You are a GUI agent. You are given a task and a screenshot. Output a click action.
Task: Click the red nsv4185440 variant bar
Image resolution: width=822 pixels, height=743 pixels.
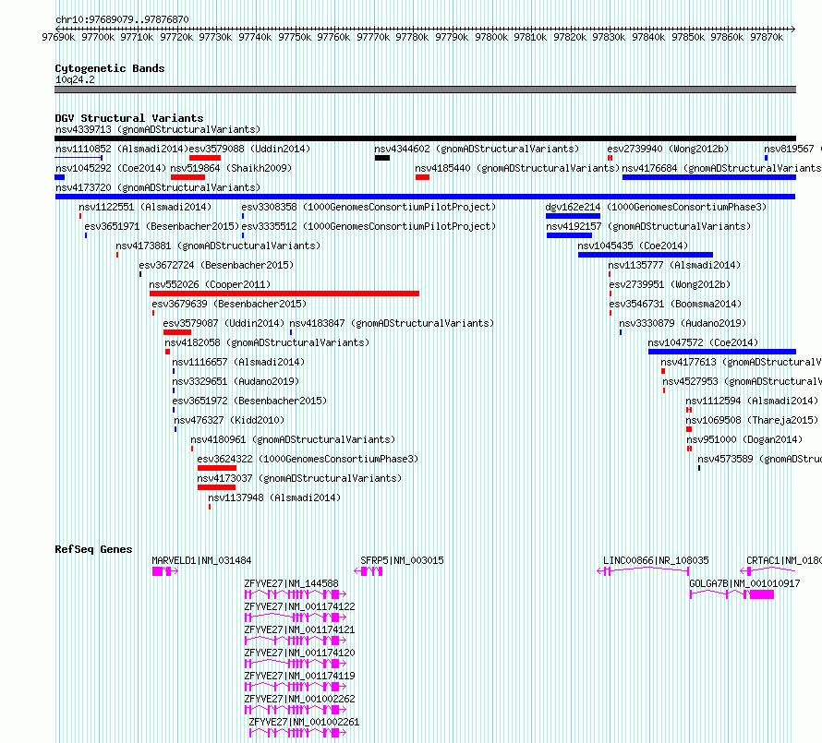(422, 177)
